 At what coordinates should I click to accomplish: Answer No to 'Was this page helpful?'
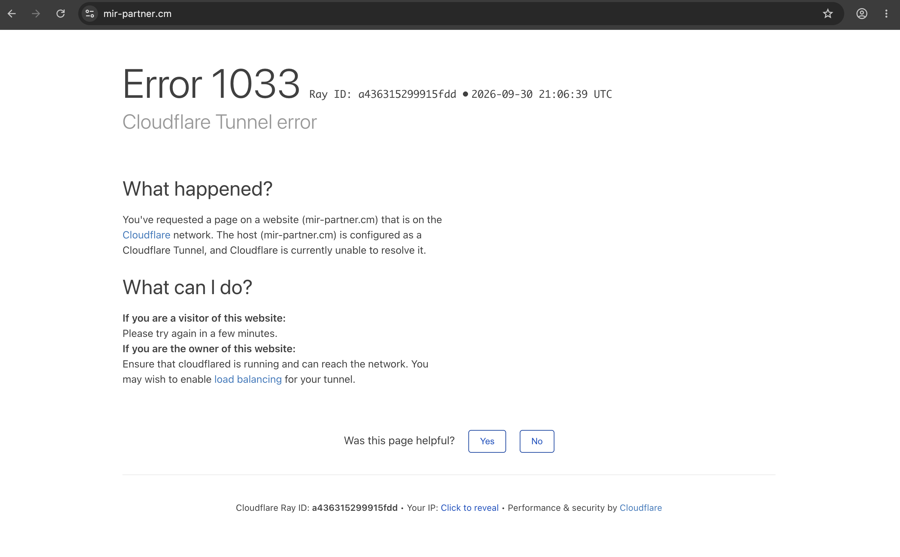click(537, 441)
